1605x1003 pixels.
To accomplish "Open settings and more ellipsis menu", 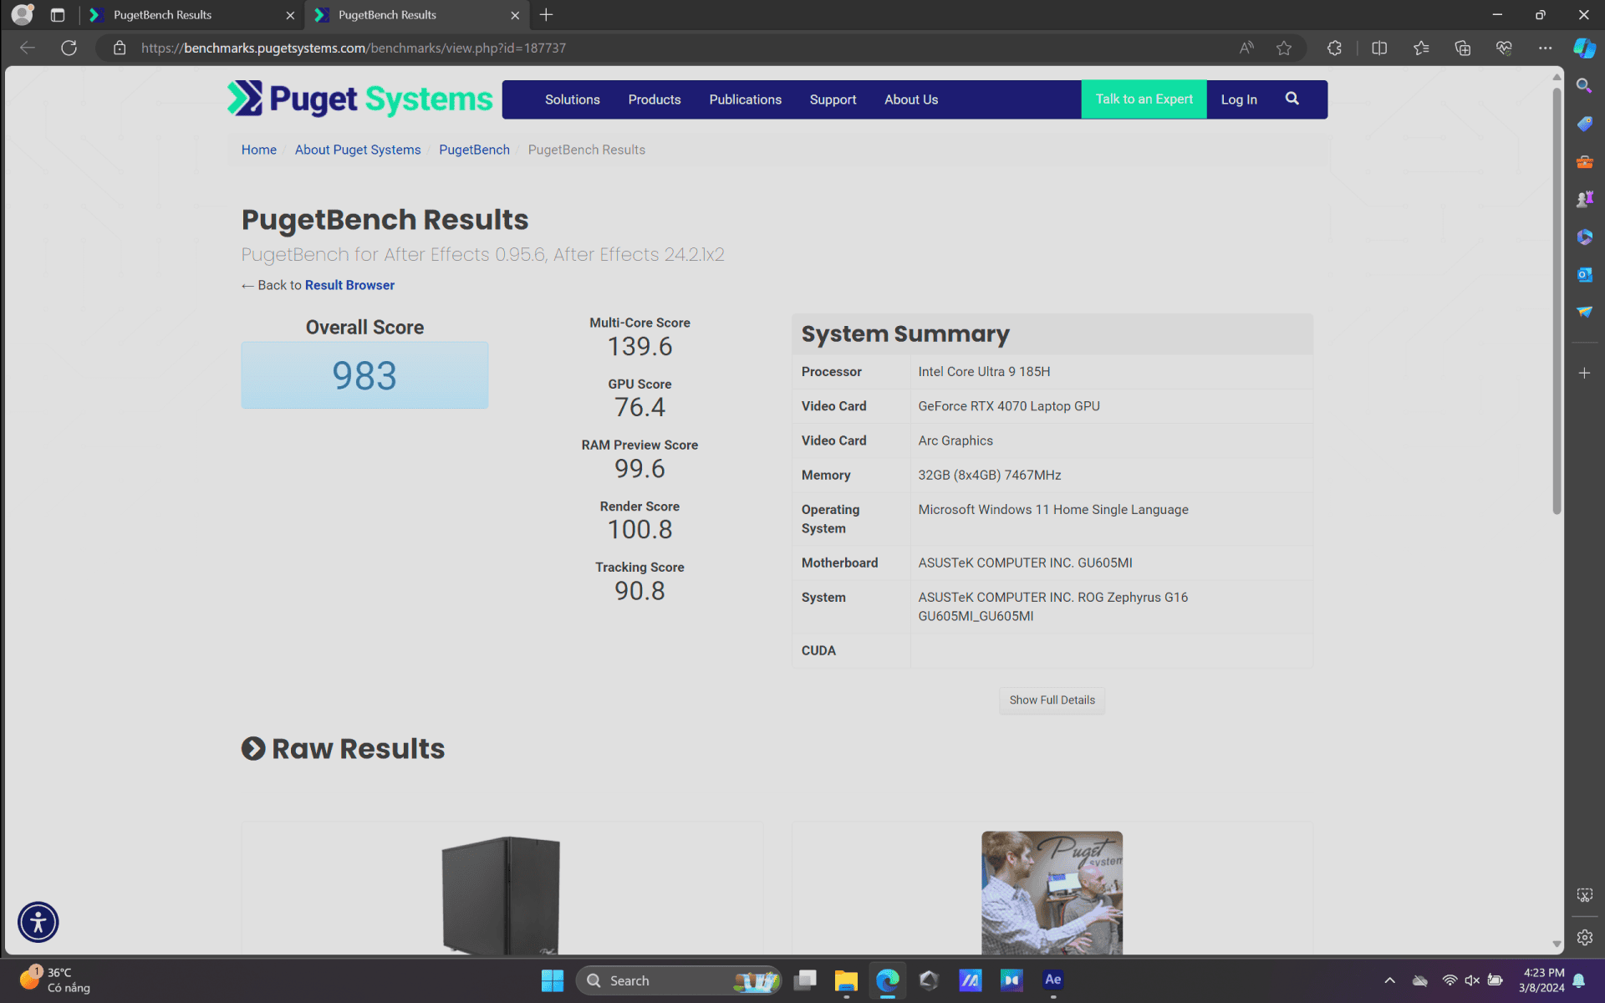I will point(1545,48).
